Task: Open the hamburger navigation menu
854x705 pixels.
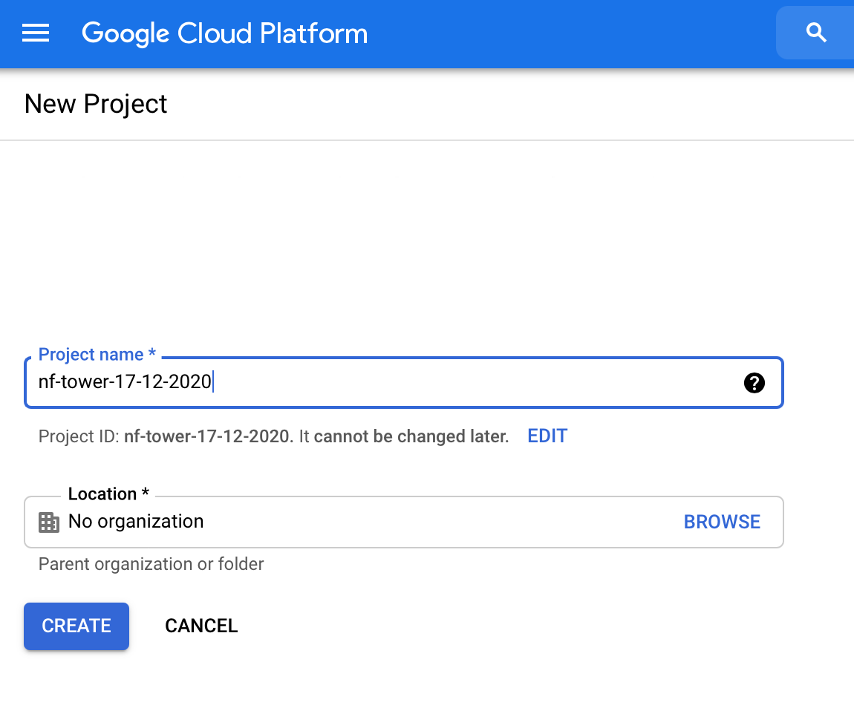Action: tap(36, 33)
